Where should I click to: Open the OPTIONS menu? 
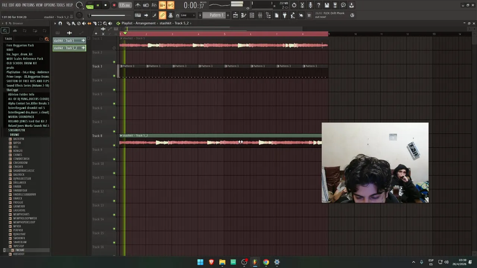coord(50,5)
